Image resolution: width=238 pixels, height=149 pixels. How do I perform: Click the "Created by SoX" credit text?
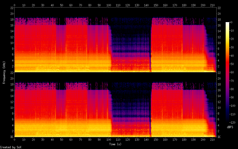click(11, 147)
